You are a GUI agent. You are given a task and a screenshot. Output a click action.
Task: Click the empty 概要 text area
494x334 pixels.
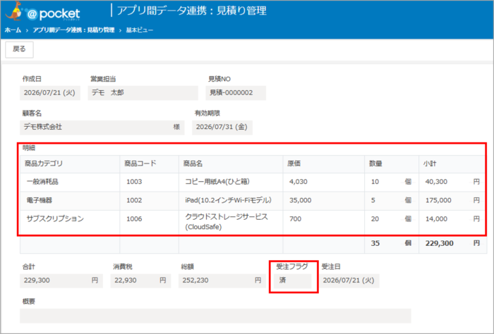215,316
